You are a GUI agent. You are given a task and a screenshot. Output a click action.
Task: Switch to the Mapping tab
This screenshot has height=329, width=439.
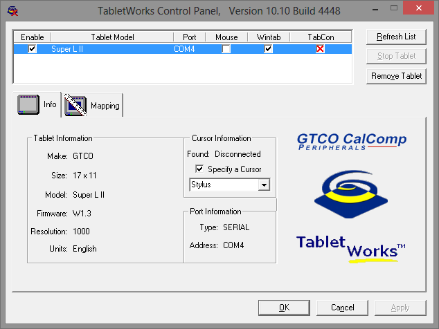click(104, 106)
